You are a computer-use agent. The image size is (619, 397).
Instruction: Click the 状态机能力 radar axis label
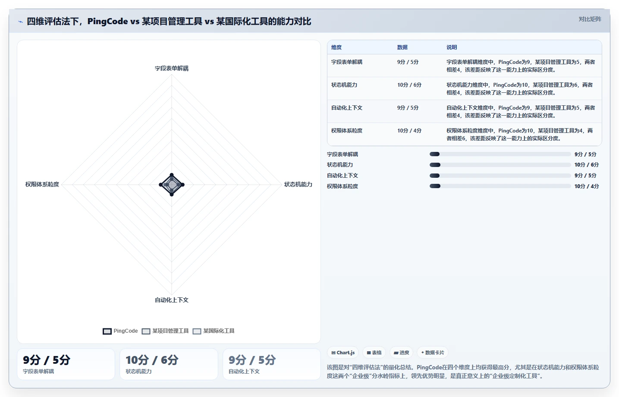coord(298,184)
